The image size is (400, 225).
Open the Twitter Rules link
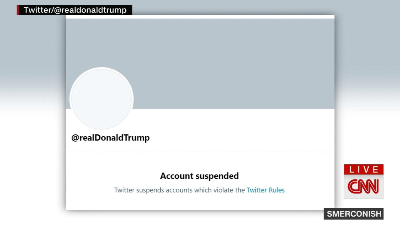click(266, 190)
